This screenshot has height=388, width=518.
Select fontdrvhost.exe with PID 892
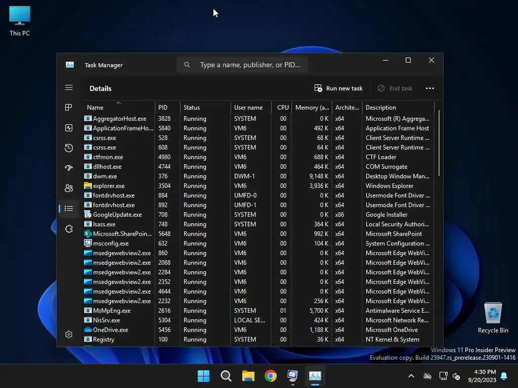(258, 205)
